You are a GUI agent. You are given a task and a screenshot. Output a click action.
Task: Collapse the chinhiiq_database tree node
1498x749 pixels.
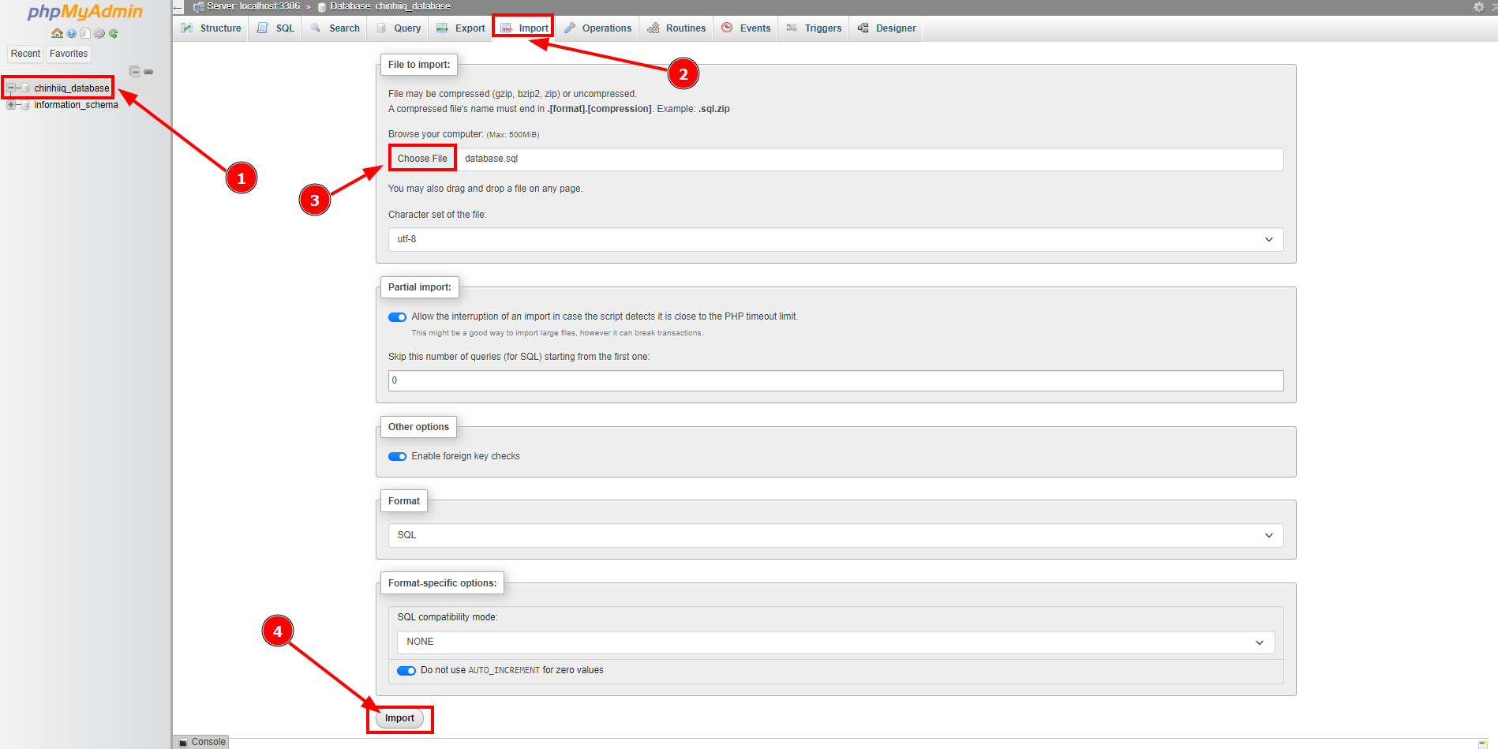pyautogui.click(x=11, y=88)
